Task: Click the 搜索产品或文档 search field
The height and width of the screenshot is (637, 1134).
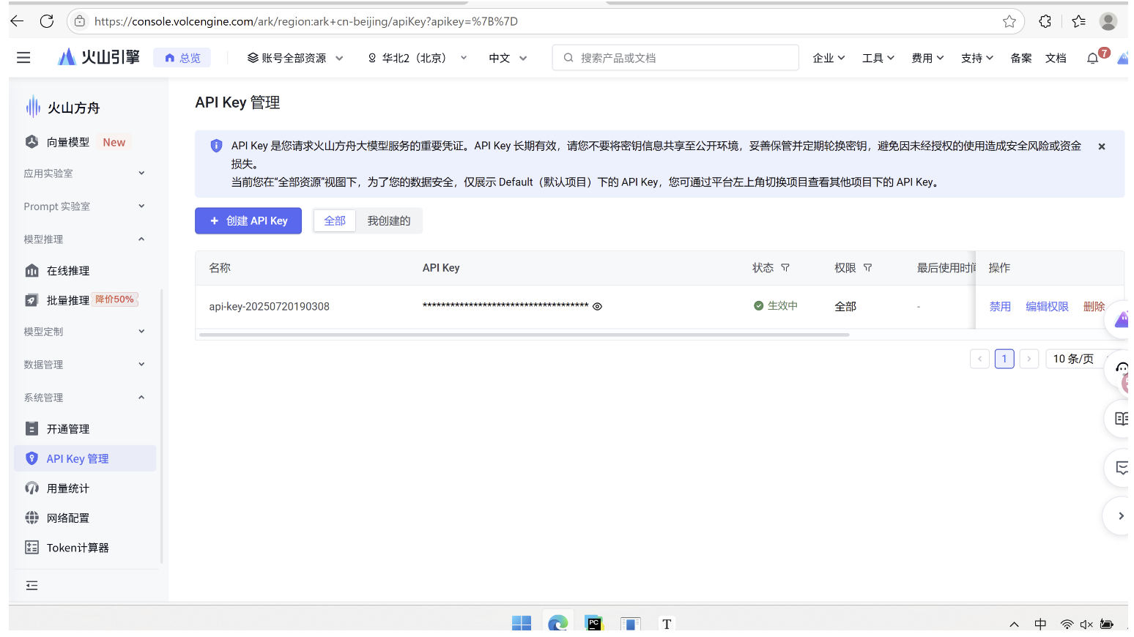Action: (x=675, y=58)
